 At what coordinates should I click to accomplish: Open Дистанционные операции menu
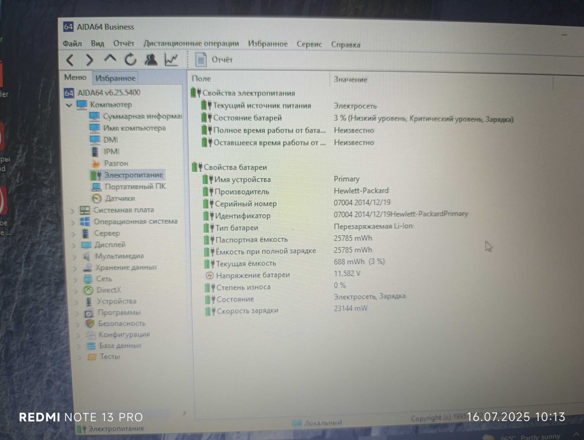(x=191, y=44)
